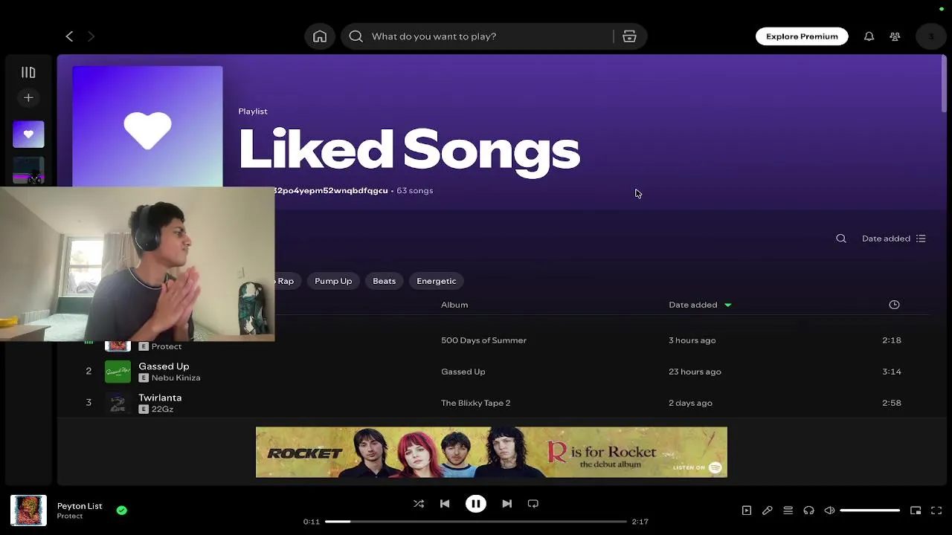Enter full screen mode

936,510
